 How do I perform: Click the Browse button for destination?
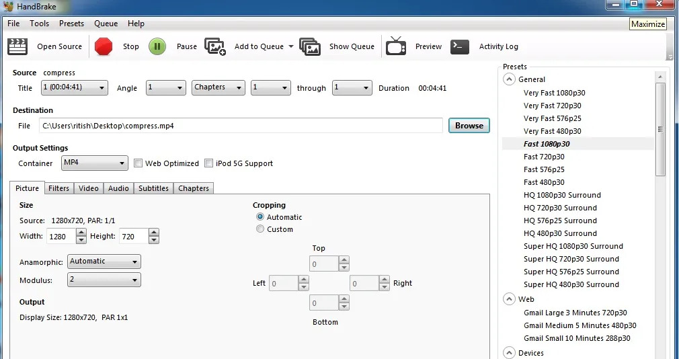pos(469,126)
